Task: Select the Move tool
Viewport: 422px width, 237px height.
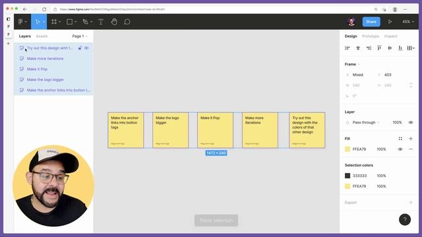Action: coord(38,22)
